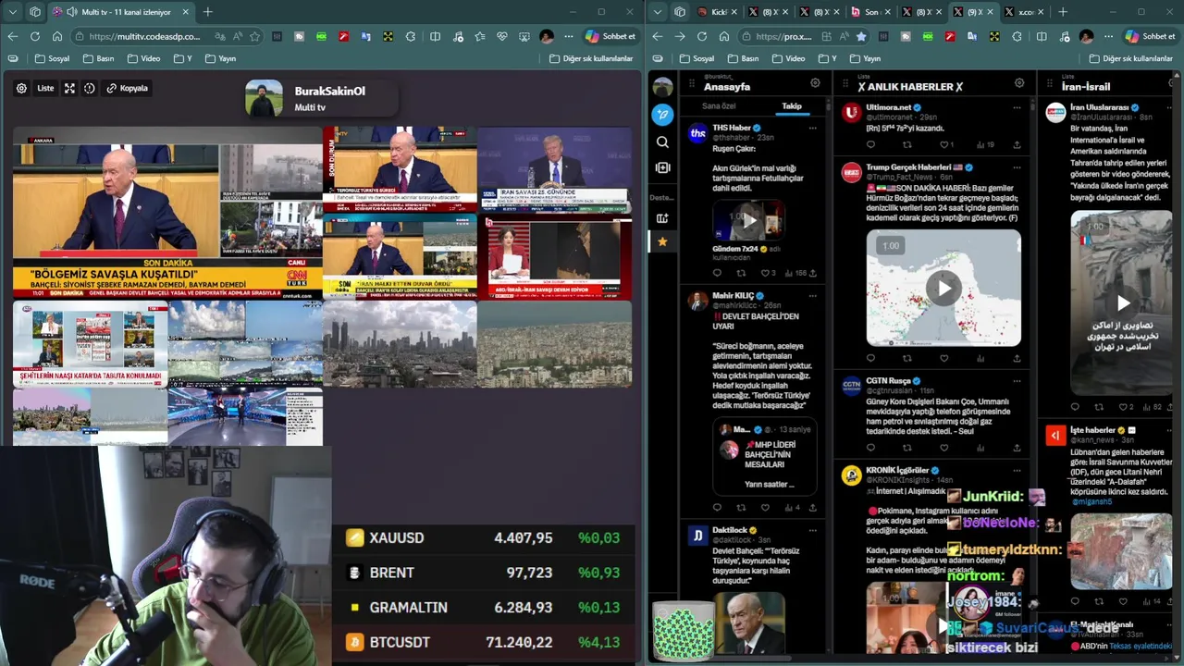Open Multi tv settings gear icon

click(x=21, y=89)
